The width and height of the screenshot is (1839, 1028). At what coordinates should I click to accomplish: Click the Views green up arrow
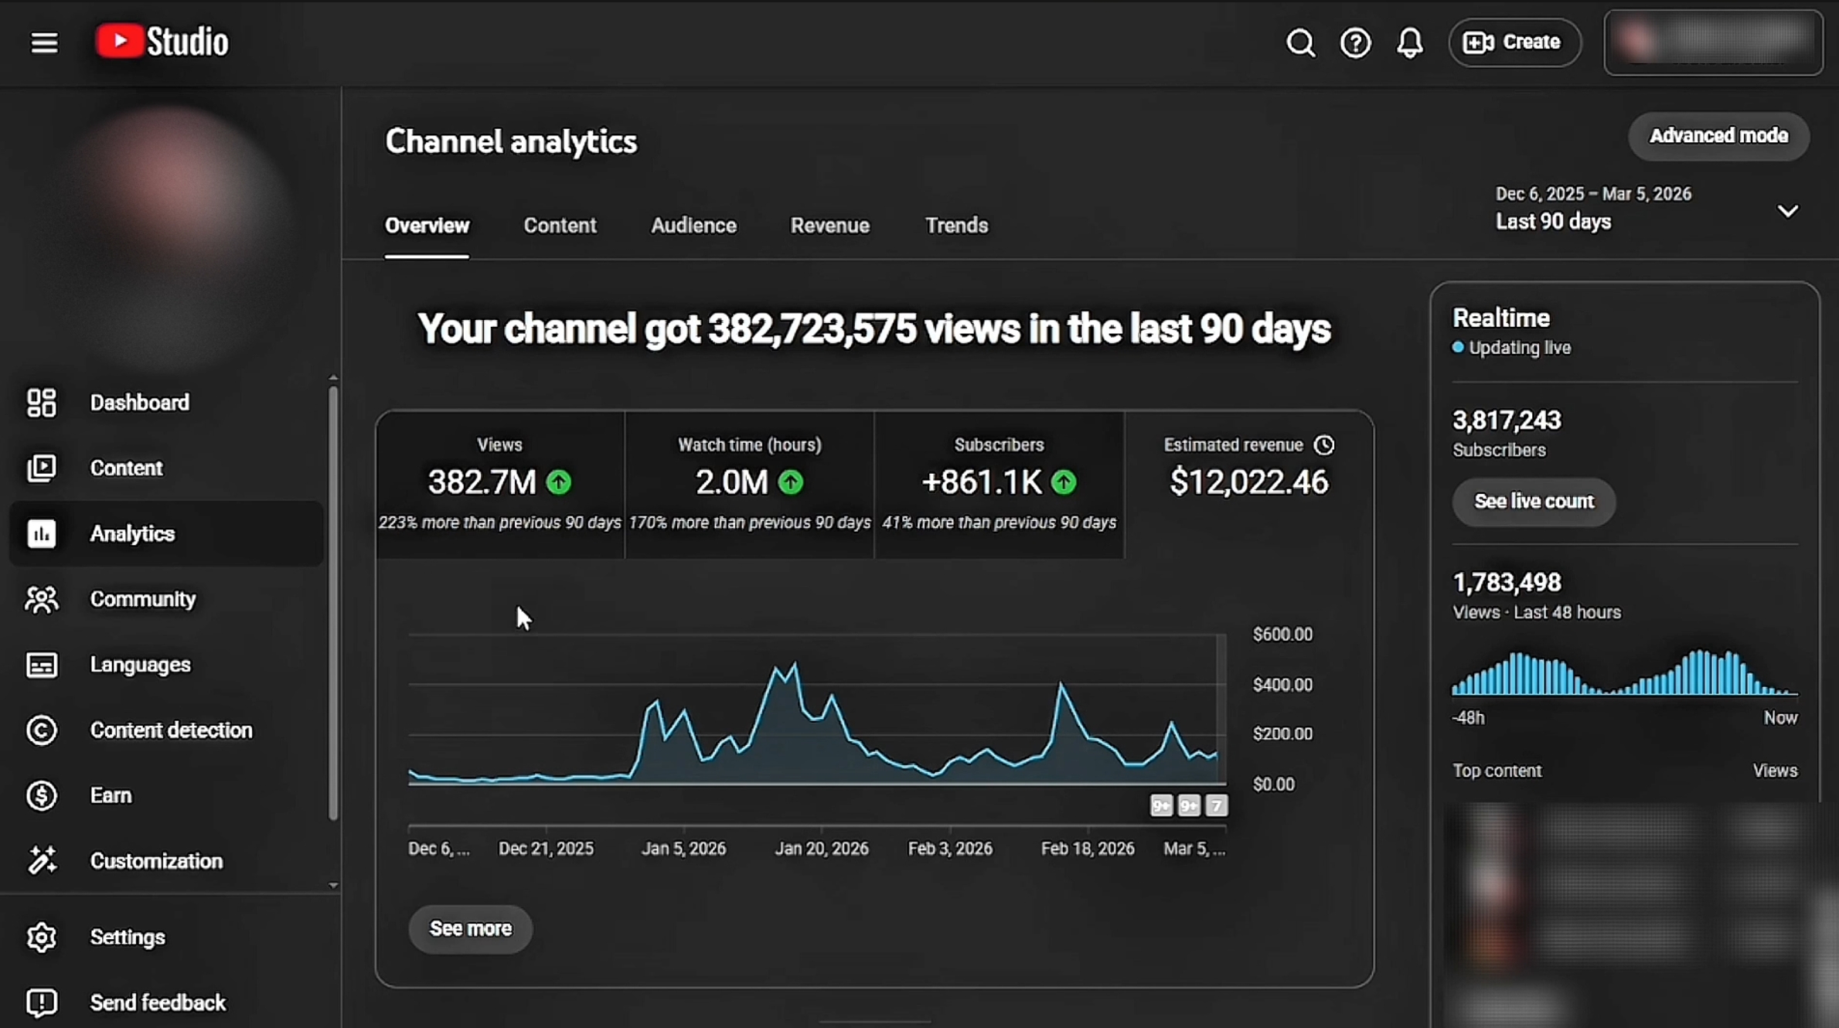tap(558, 482)
